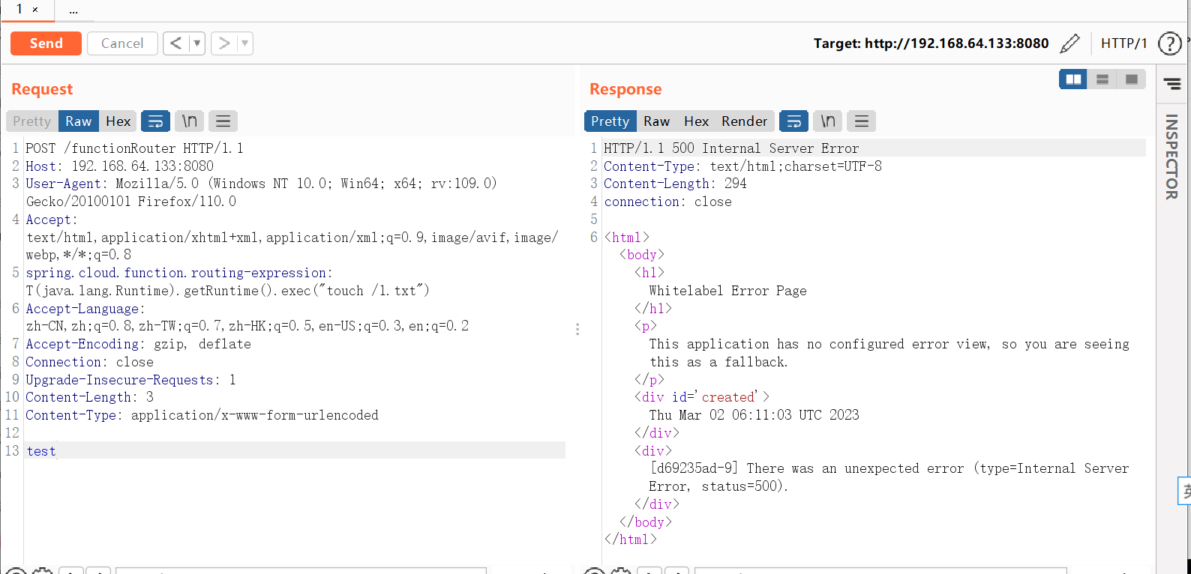Open Request panel hamburger menu

(x=223, y=121)
